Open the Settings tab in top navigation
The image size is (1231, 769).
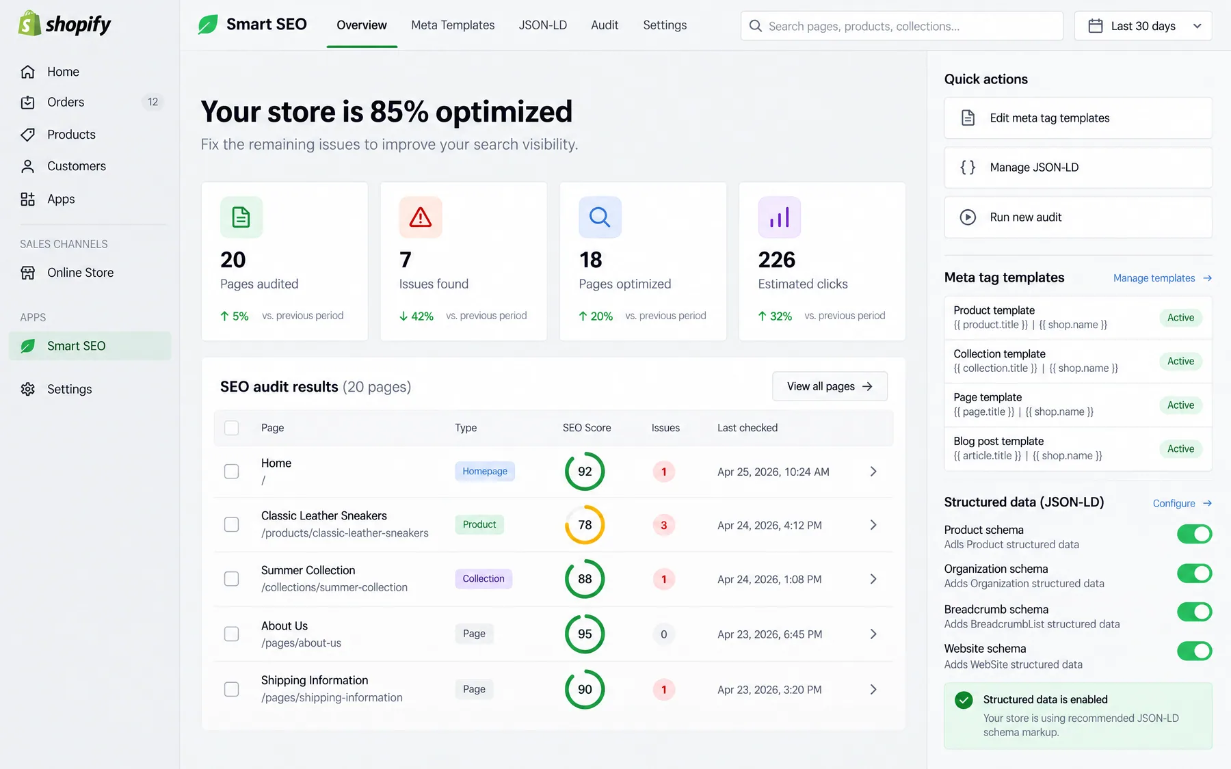(x=665, y=25)
